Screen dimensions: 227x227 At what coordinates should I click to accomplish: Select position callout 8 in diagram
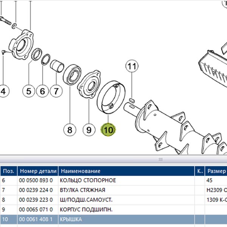click(x=70, y=130)
